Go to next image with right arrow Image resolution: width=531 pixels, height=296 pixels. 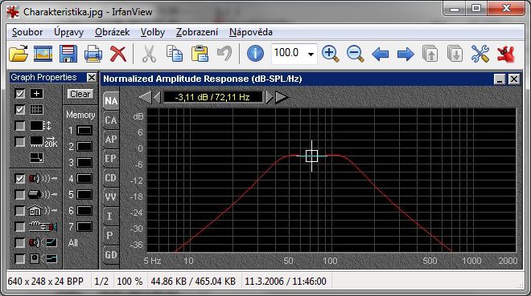[405, 54]
